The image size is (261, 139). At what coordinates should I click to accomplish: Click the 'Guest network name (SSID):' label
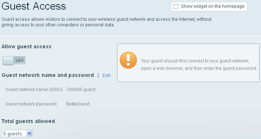click(34, 90)
